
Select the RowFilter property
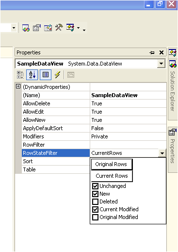tap(56, 145)
